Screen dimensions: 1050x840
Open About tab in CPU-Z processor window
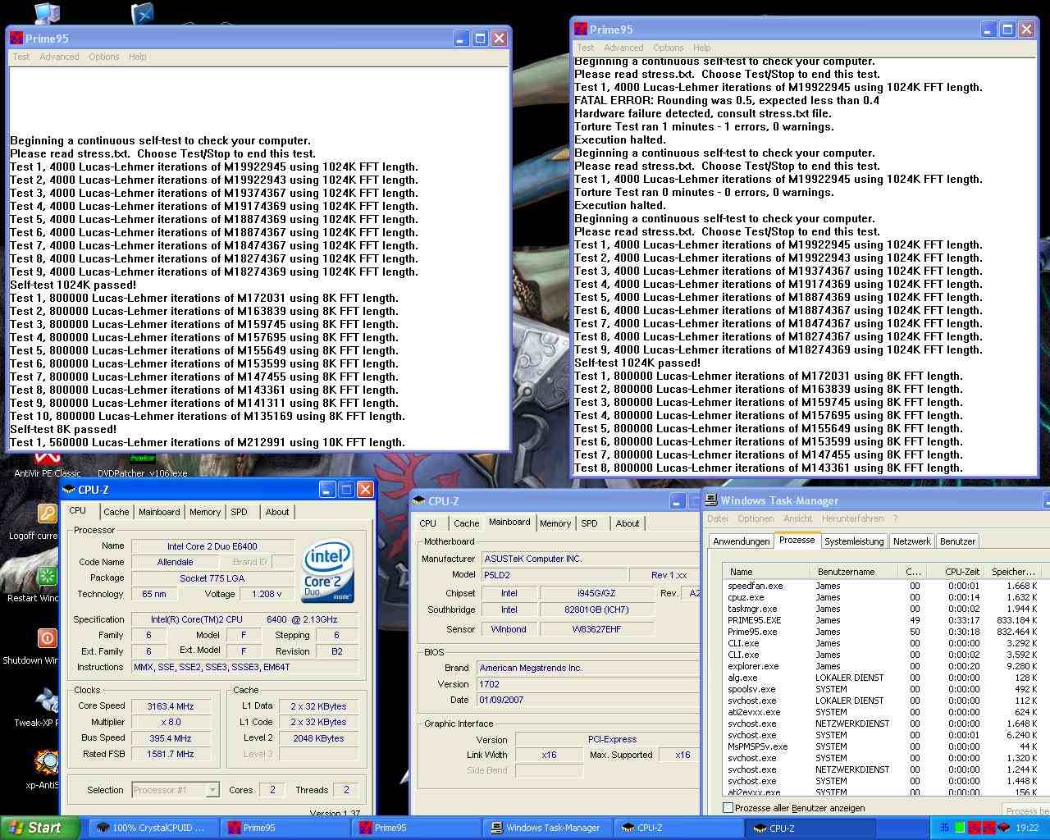(277, 512)
